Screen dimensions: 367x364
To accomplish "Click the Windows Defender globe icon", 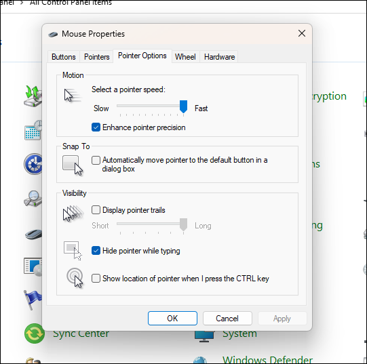I will (200, 360).
